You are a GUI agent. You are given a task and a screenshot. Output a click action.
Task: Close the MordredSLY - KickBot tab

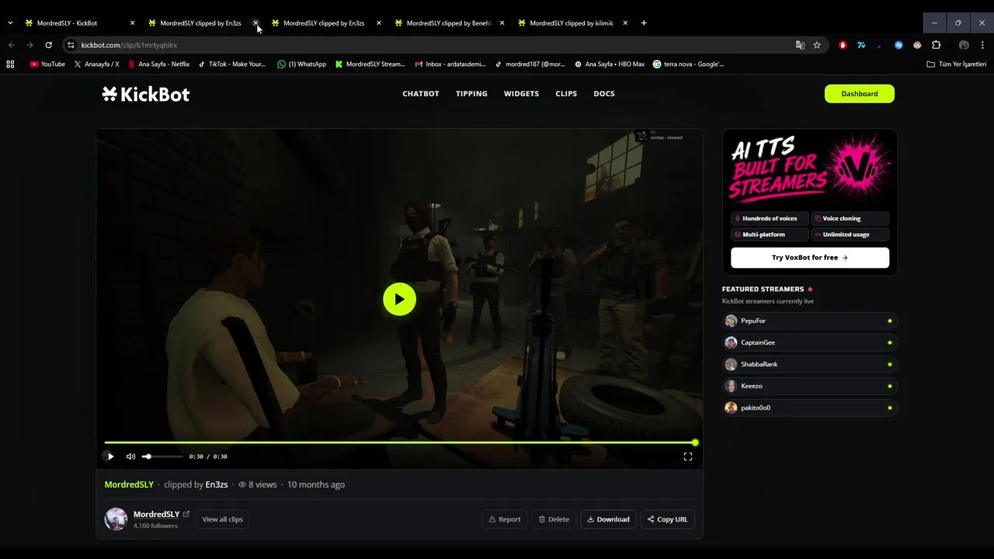tap(132, 23)
